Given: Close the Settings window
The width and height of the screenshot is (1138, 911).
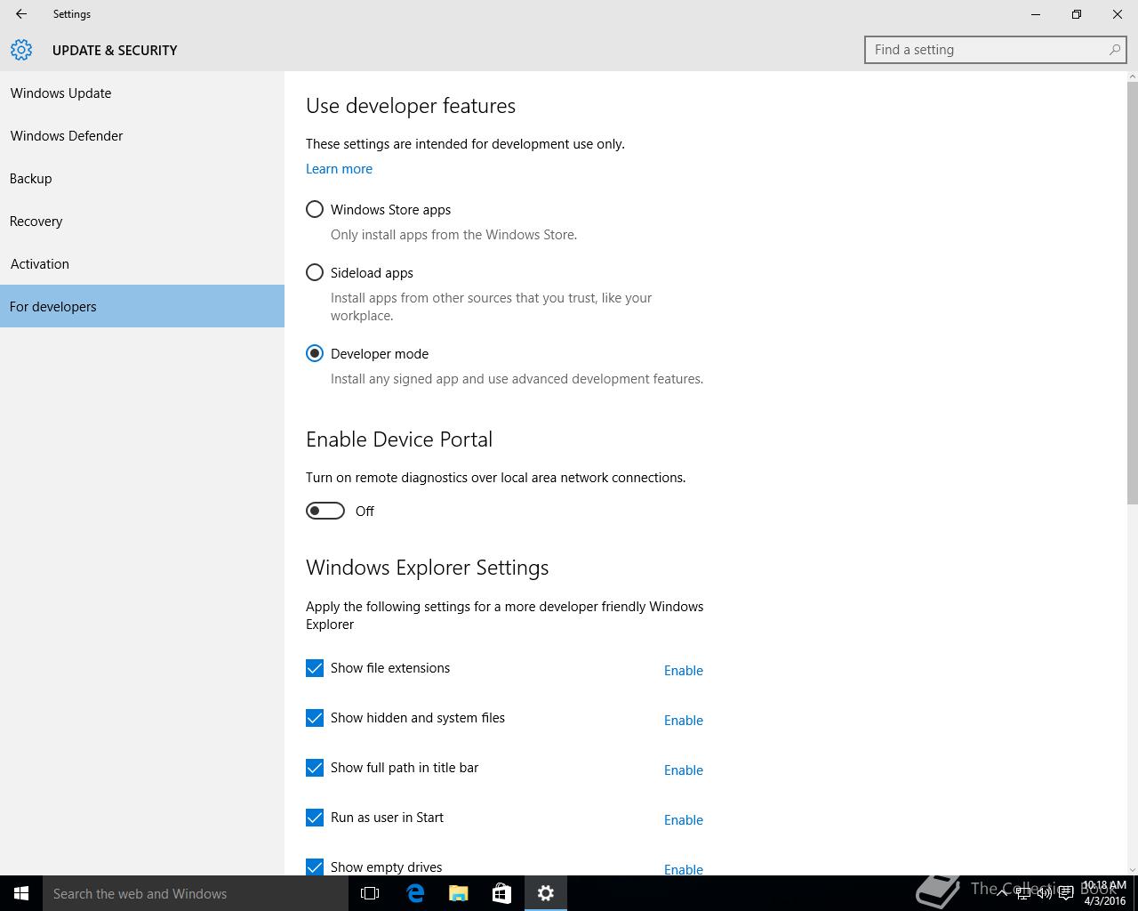Looking at the screenshot, I should point(1118,14).
